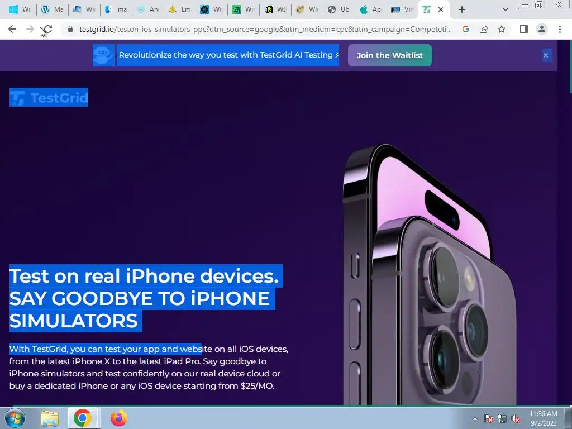Switch to the 'Vir' tab
The height and width of the screenshot is (429, 572).
point(403,10)
